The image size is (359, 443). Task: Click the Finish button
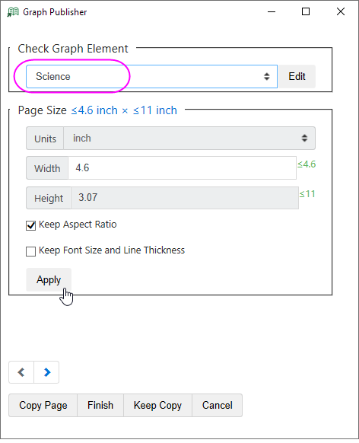tap(100, 406)
